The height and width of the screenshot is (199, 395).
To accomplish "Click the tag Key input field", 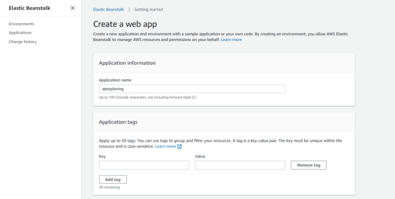I will pos(144,165).
